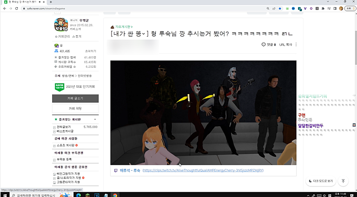The height and width of the screenshot is (197, 357).
Task: Open the 부족원 등록 board
Action: 64,160
